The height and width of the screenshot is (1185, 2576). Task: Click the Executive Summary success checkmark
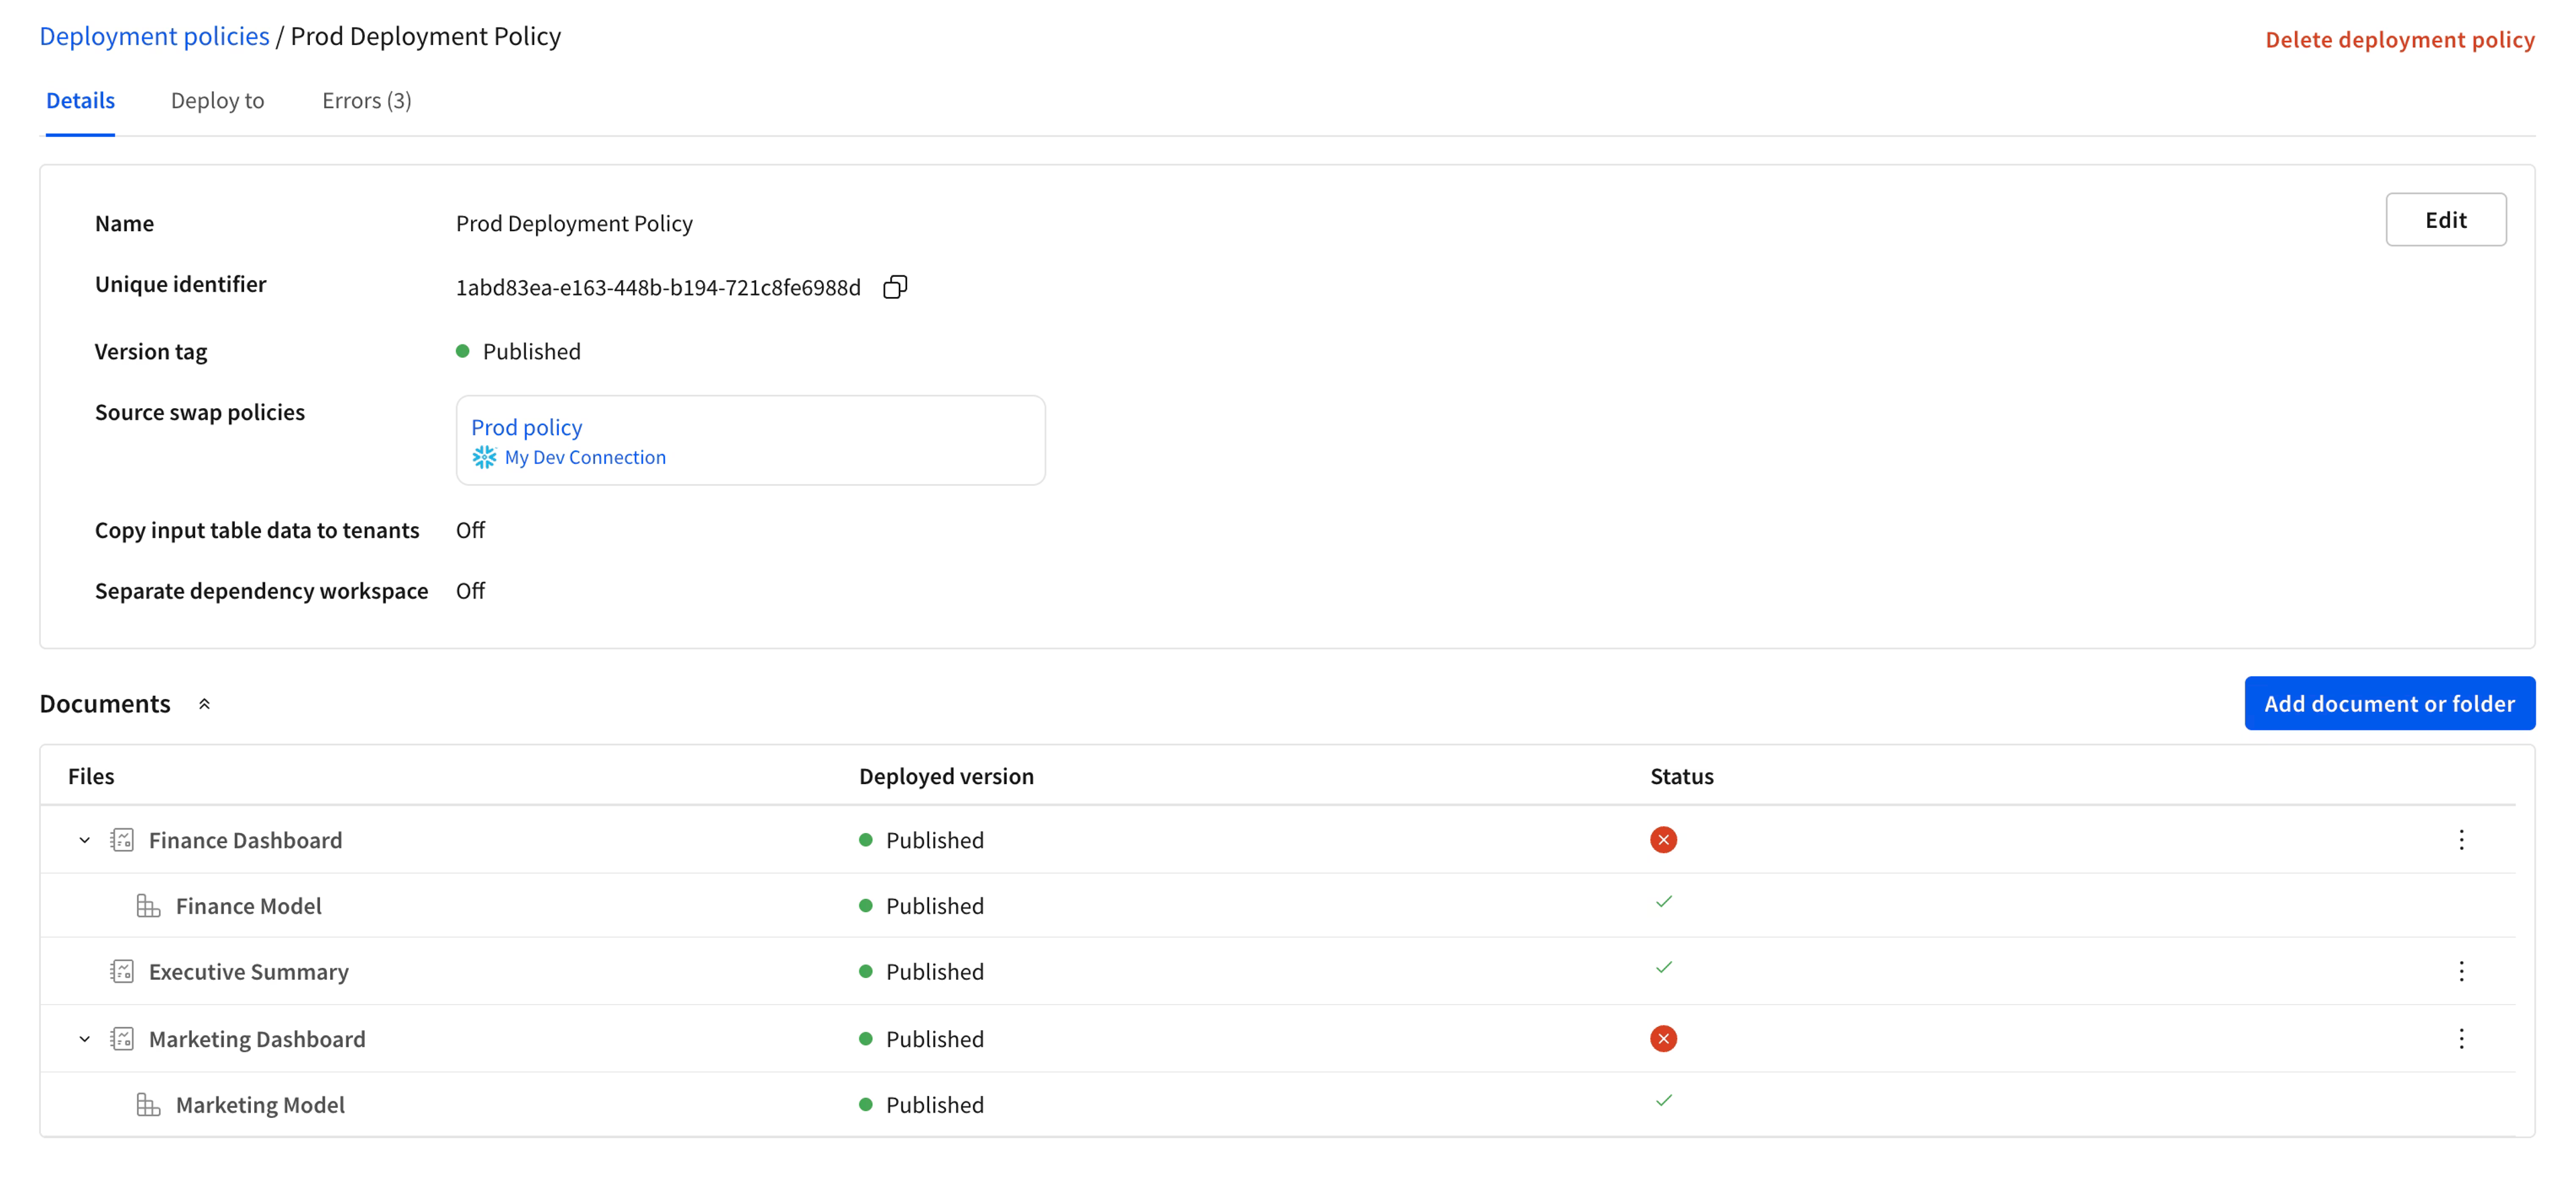pos(1663,969)
